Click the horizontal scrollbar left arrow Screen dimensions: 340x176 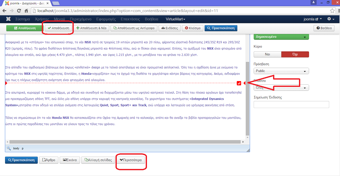point(7,142)
